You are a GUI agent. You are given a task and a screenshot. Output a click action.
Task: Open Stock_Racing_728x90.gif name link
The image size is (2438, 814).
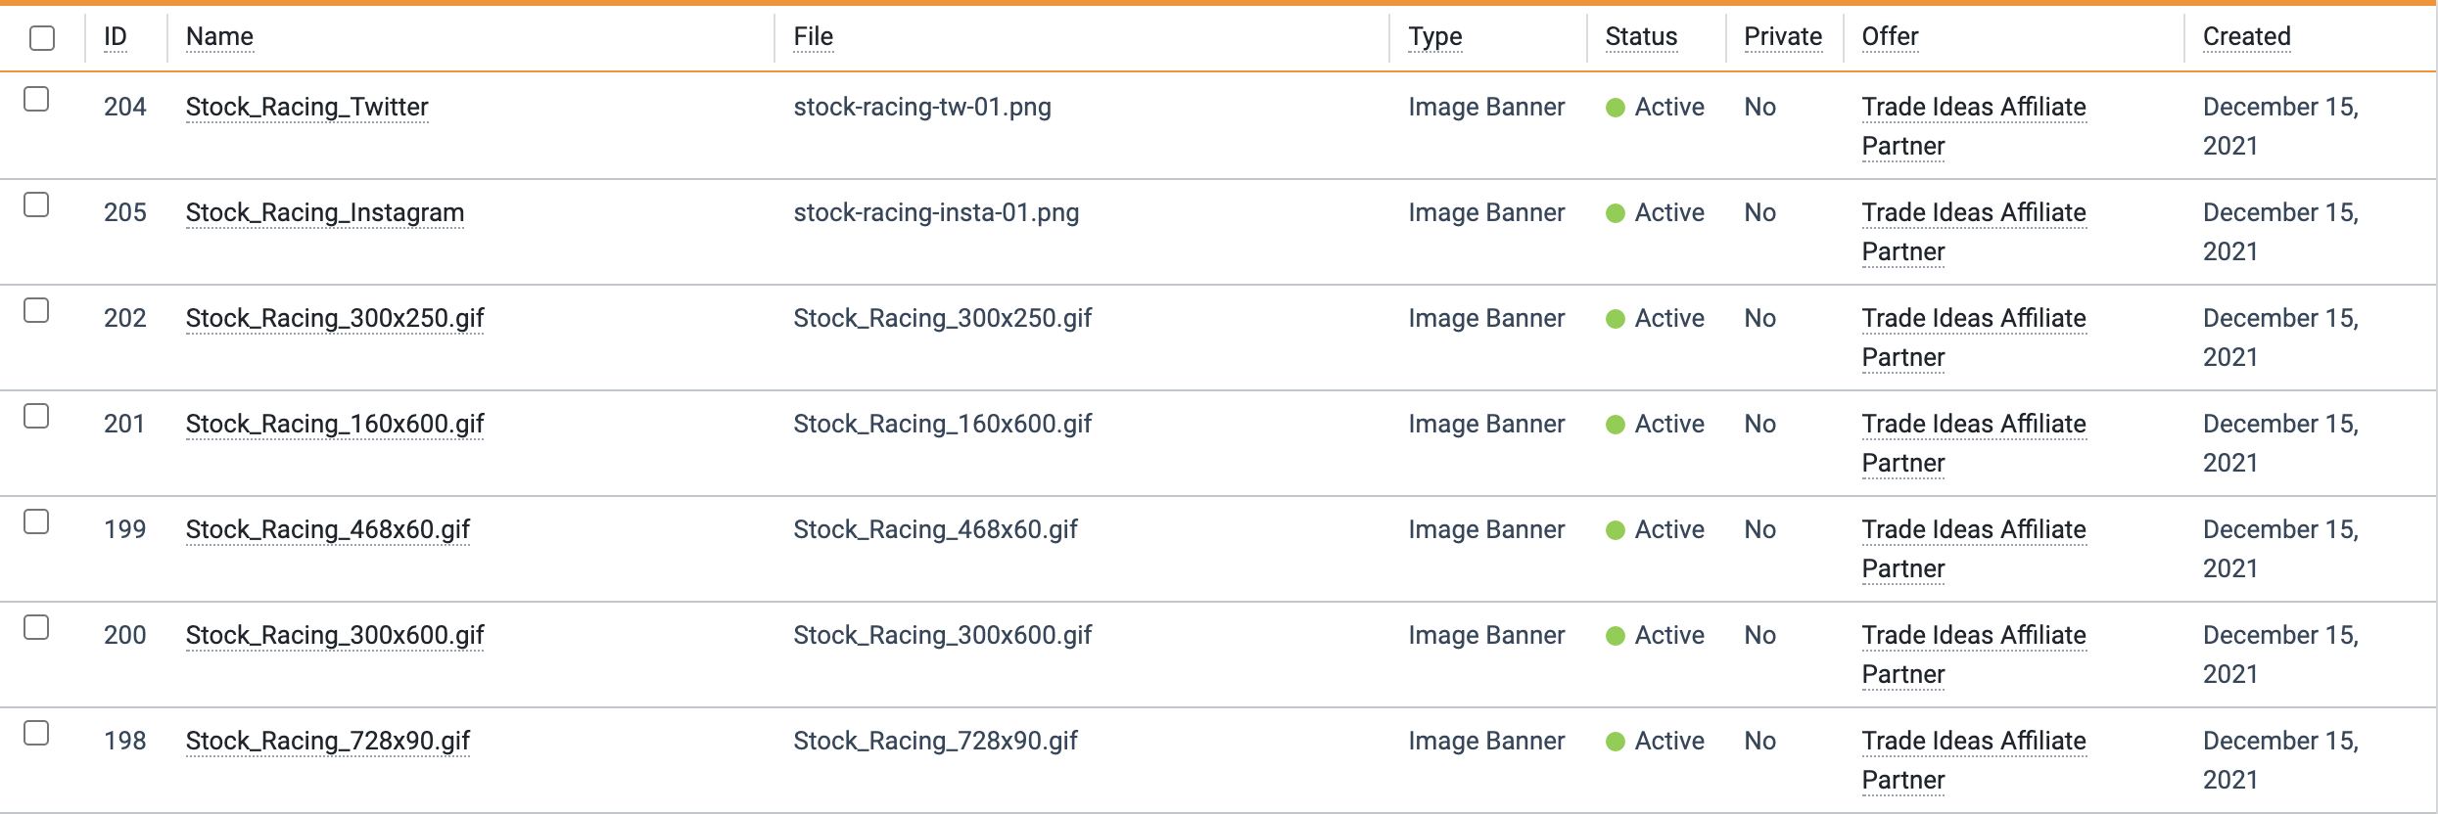tap(328, 742)
